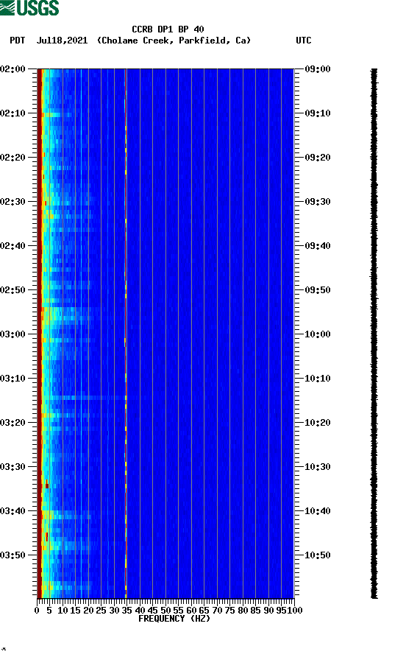Click the 20 Hz frequency tick label

[88, 611]
